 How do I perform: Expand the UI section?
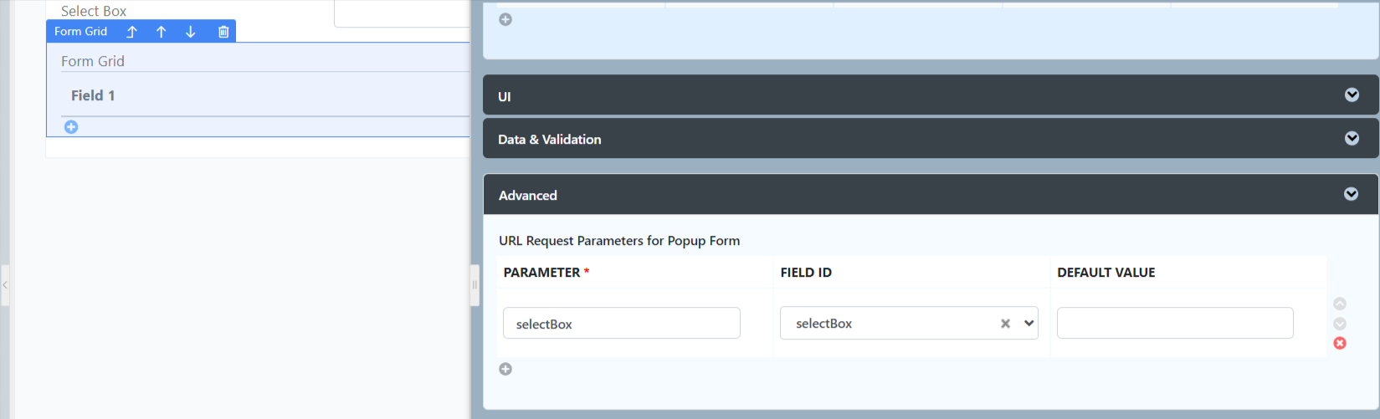click(x=1352, y=95)
